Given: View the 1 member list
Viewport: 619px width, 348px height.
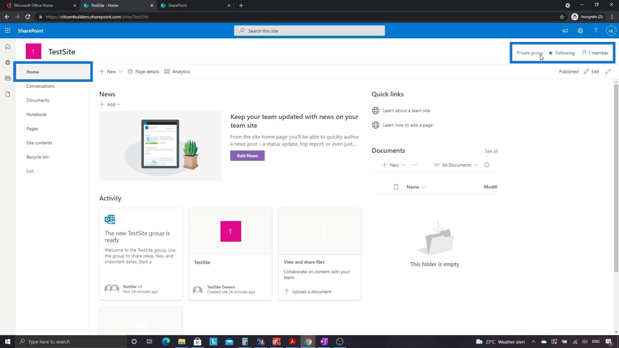Looking at the screenshot, I should coord(595,53).
